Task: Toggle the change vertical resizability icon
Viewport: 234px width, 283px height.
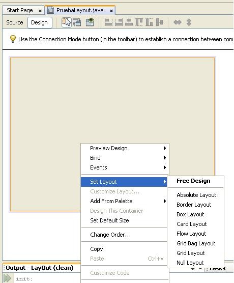Action: (189, 22)
